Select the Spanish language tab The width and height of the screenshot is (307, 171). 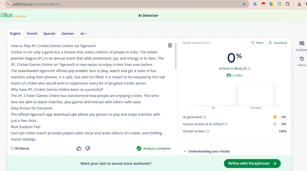(49, 33)
